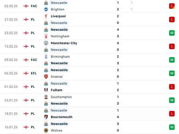Click the Birmingham club crest icon
Screen dimensions: 179x134
pyautogui.click(x=46, y=57)
